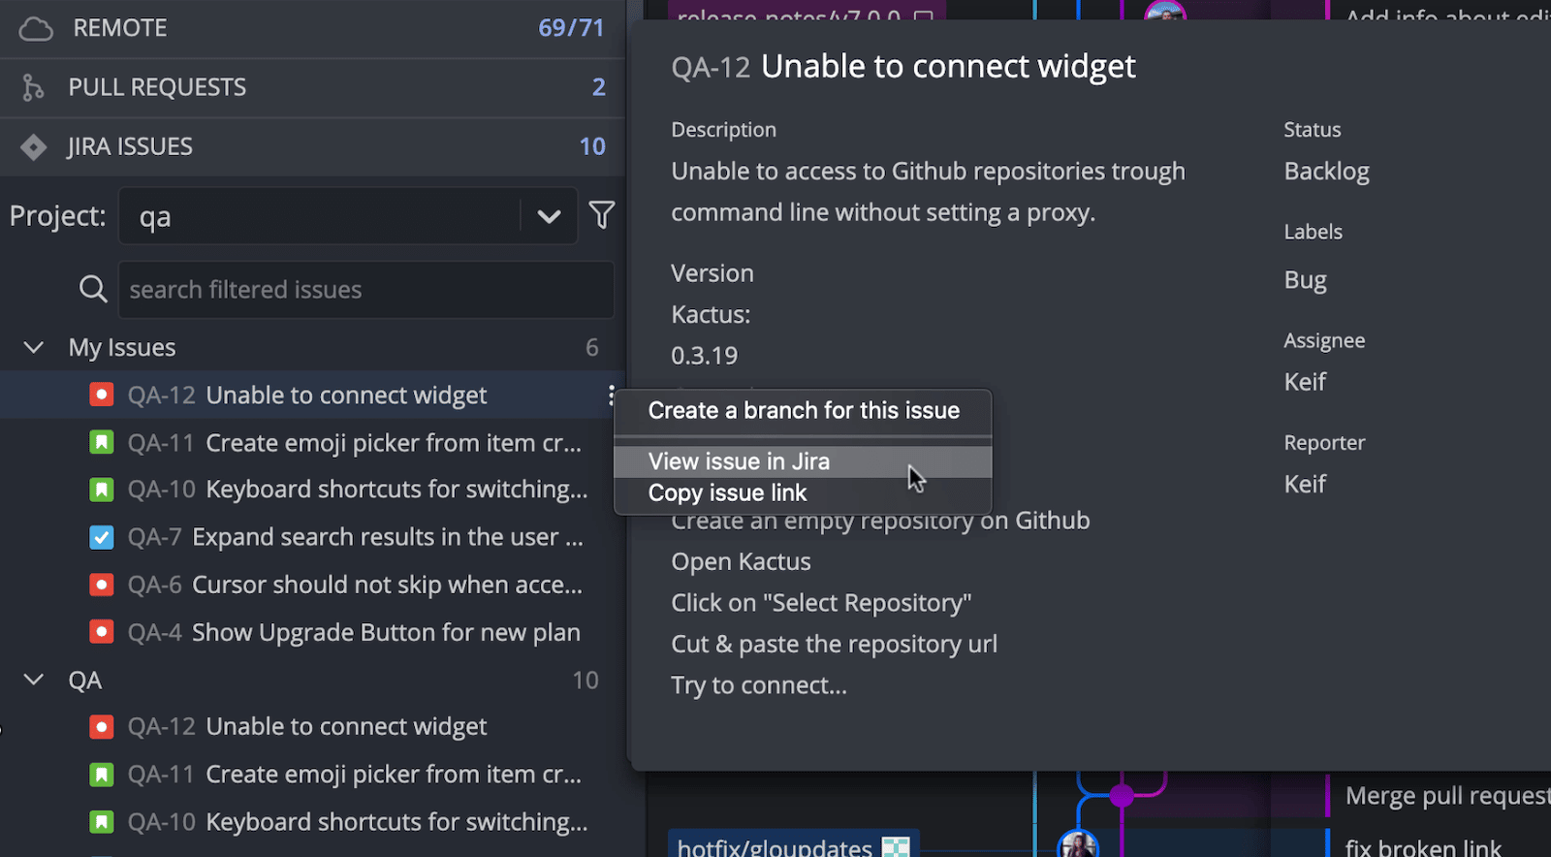Select View issue in Jira
Viewport: 1551px width, 857px height.
[x=739, y=461]
